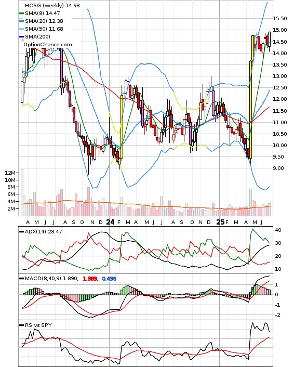294x367 pixels.
Task: Click the 9.50 price axis label
Action: point(278,157)
